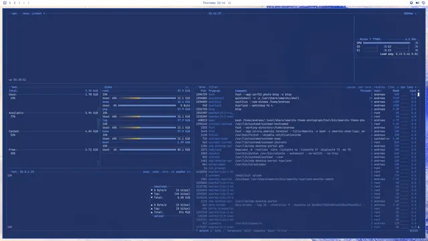Click zero to reset net totals
The width and height of the screenshot is (428, 241).
[x=165, y=172]
